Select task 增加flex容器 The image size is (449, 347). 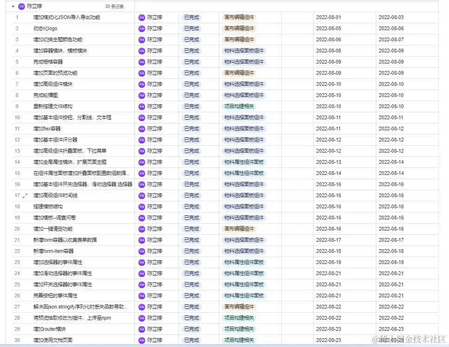(47, 129)
